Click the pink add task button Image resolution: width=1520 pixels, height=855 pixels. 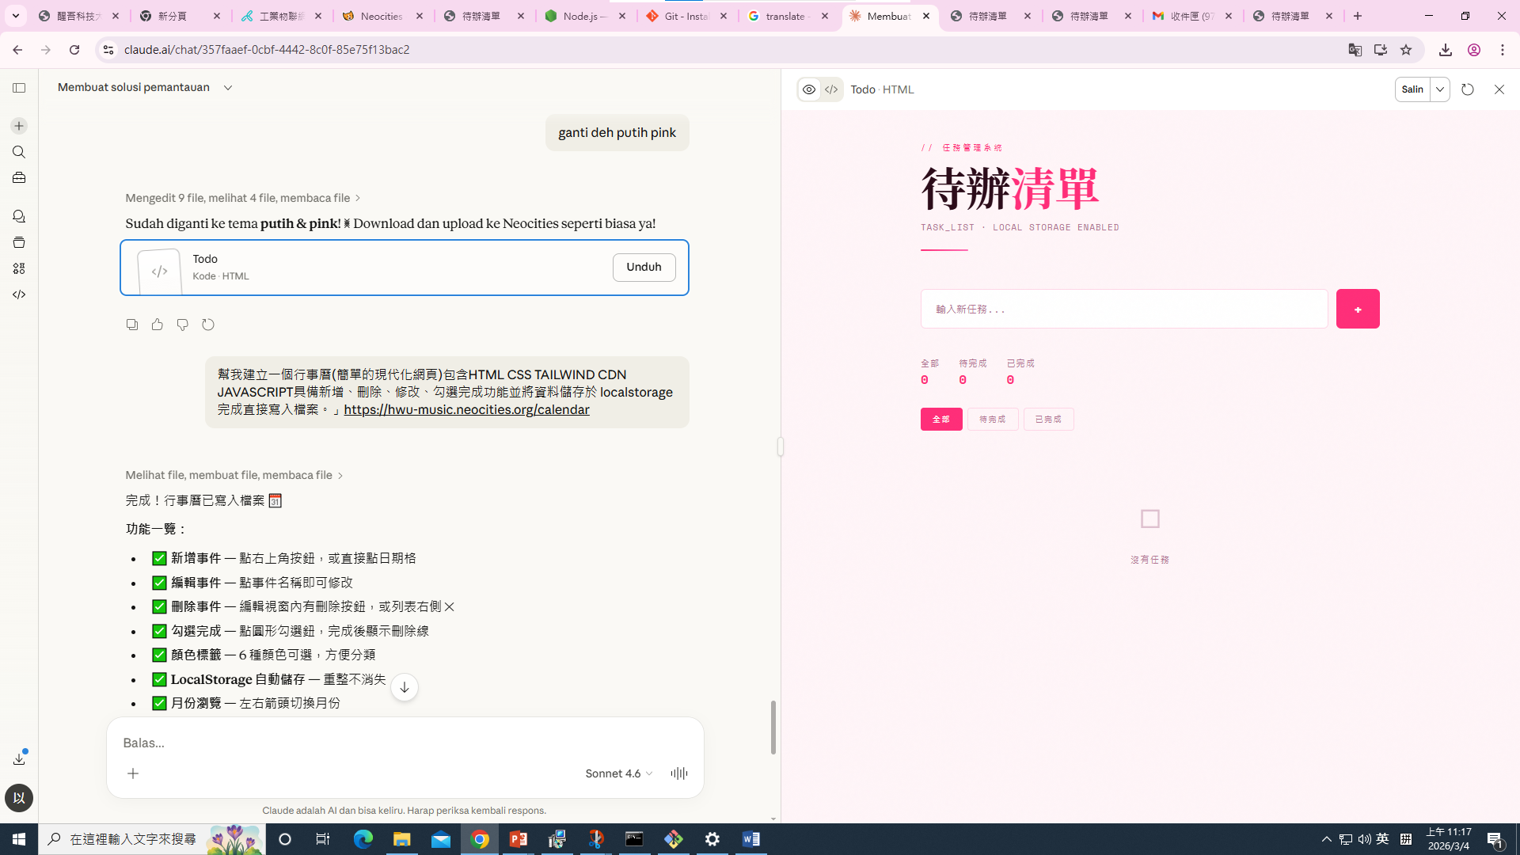[1358, 309]
